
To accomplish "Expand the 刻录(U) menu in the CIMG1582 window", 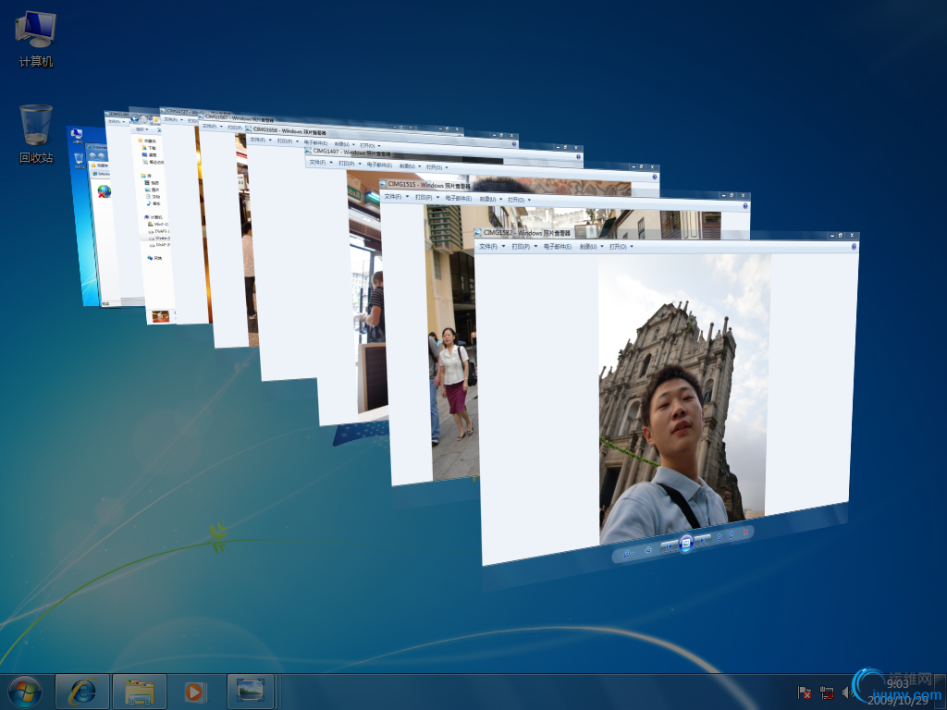I will pos(590,247).
